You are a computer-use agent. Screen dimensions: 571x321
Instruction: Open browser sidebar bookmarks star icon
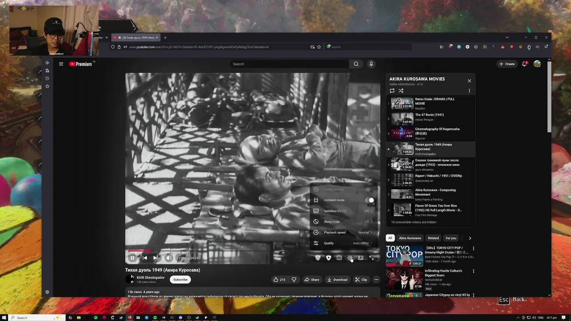[x=47, y=86]
